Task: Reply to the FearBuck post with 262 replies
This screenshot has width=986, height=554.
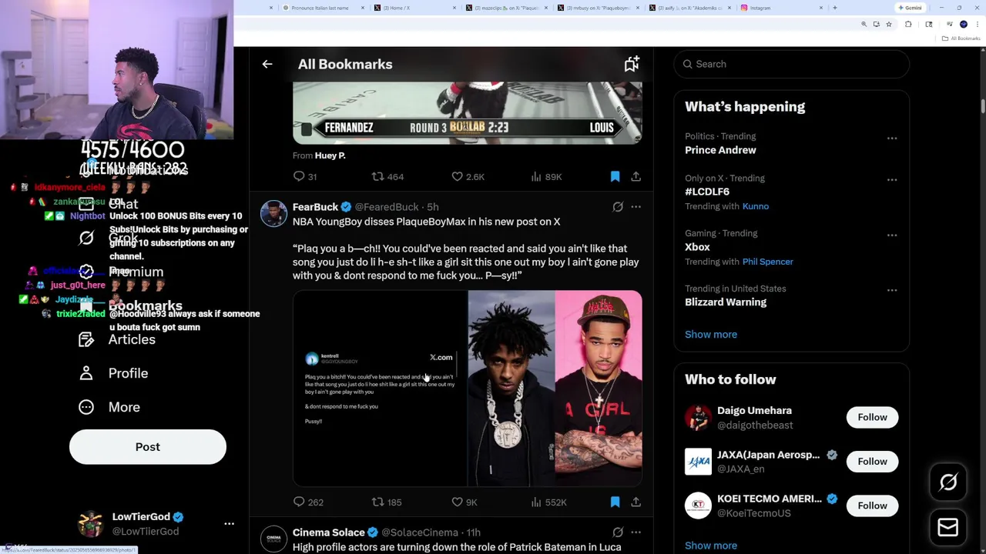Action: tap(307, 502)
